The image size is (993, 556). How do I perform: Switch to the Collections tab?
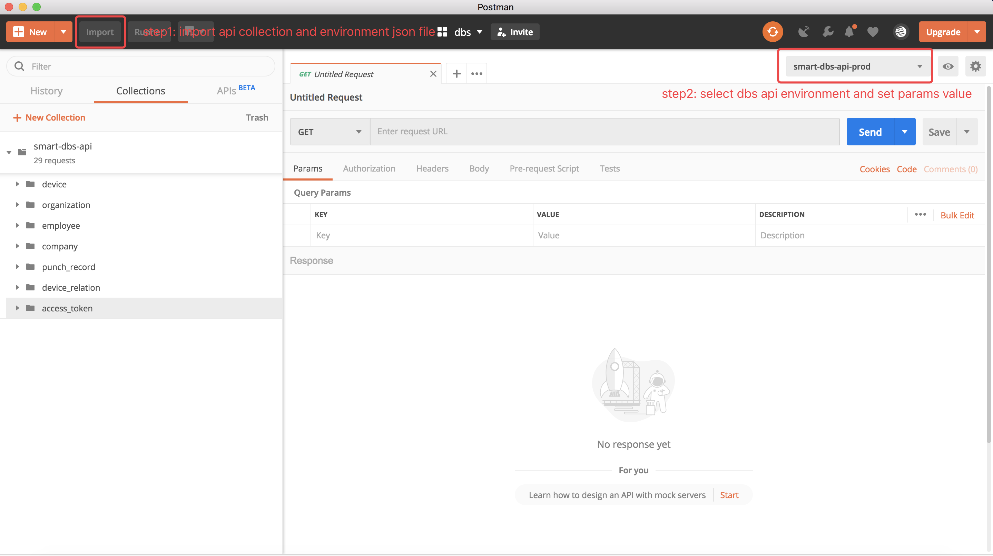(141, 91)
